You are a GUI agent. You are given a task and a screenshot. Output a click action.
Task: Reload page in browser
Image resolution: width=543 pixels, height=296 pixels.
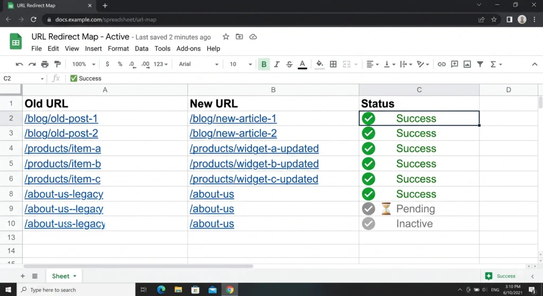point(33,20)
